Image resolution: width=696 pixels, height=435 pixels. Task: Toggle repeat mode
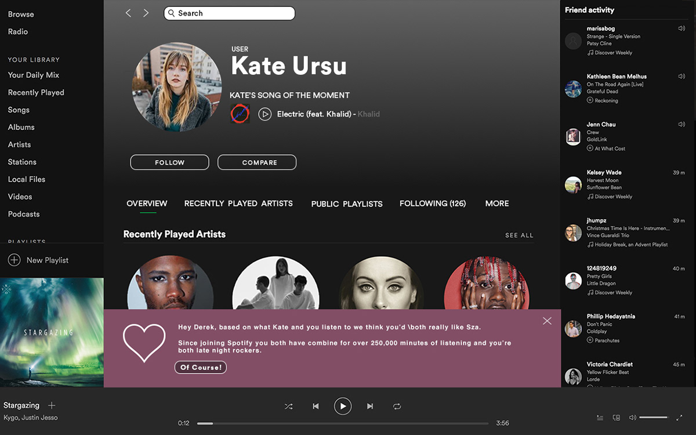[397, 407]
